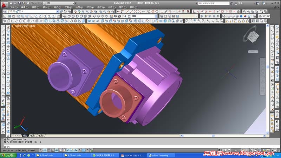Toggle 3D Object Snap in status bar

pyautogui.click(x=64, y=150)
